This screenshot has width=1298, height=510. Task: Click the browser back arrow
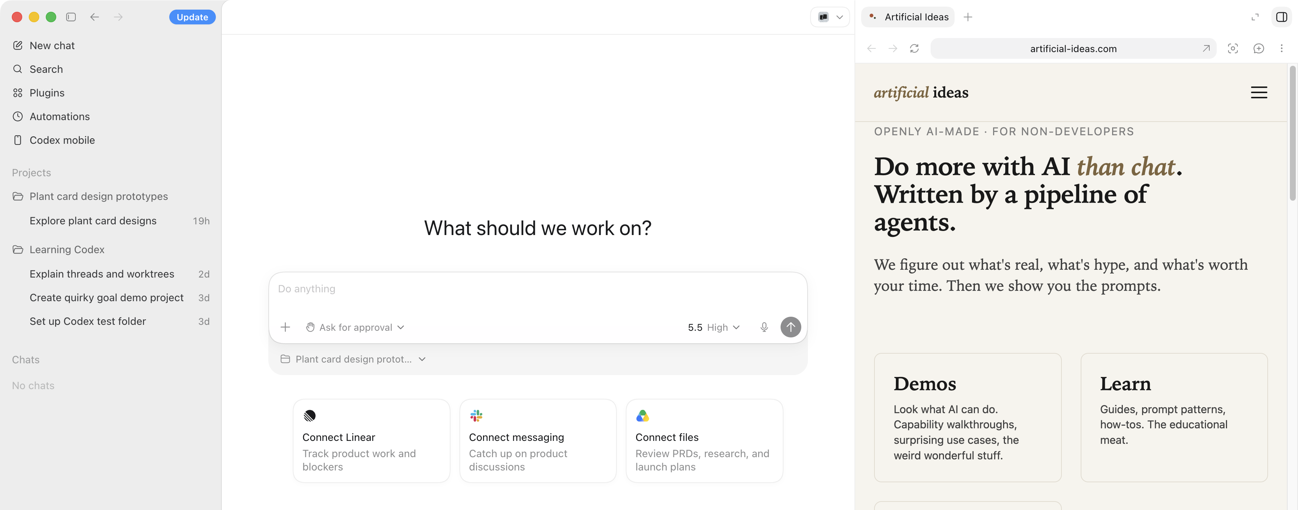point(871,48)
